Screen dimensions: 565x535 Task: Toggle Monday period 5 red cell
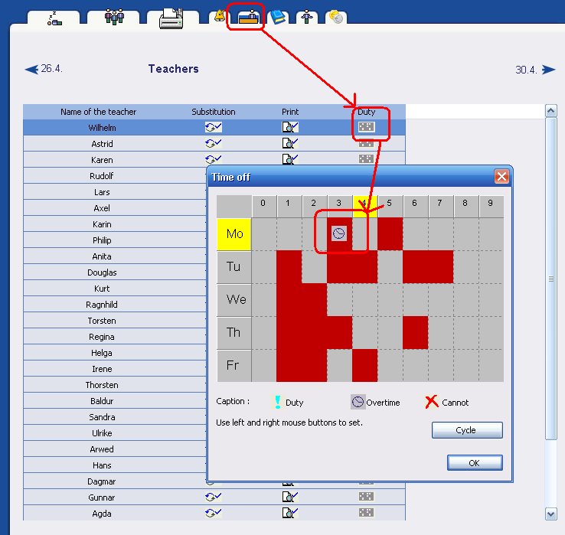click(390, 233)
